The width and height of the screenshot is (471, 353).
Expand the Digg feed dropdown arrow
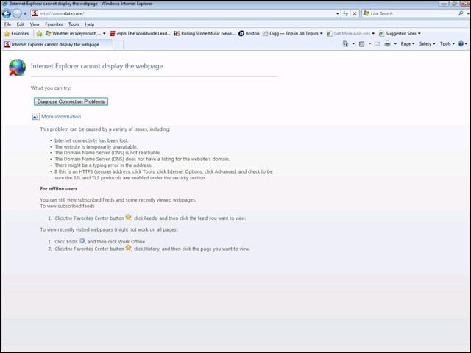tap(322, 34)
